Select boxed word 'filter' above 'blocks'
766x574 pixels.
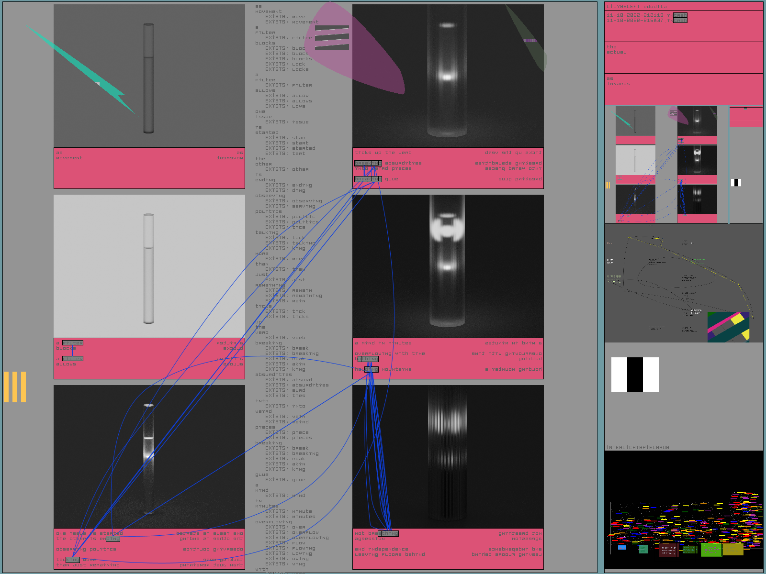pyautogui.click(x=73, y=343)
